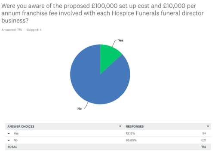Select the 86.85% response value
This screenshot has height=159, width=215.
coord(131,140)
